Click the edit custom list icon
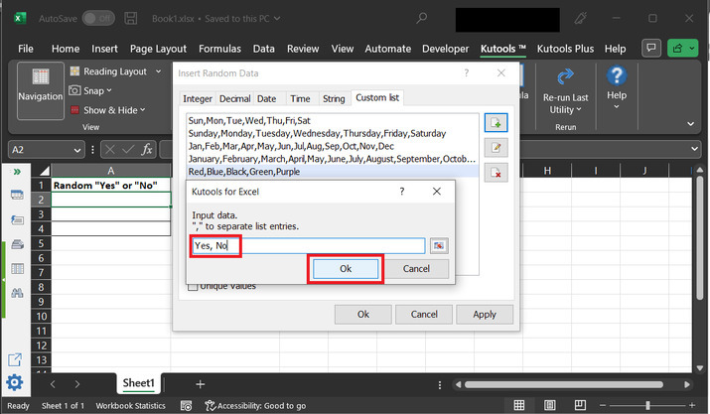This screenshot has width=710, height=414. click(496, 147)
